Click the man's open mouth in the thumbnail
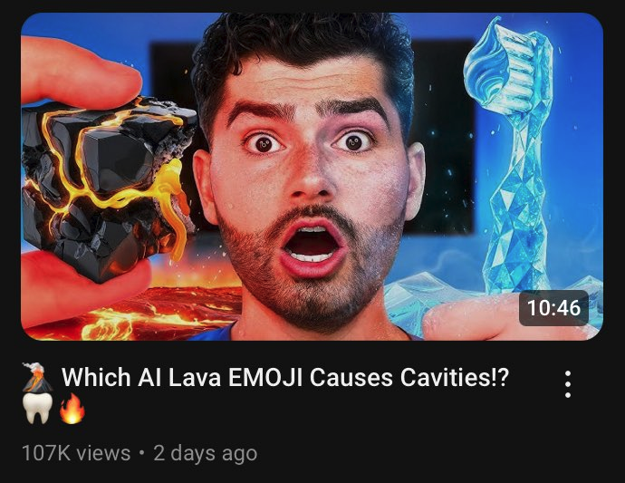Screen dimensions: 625x483 312,244
